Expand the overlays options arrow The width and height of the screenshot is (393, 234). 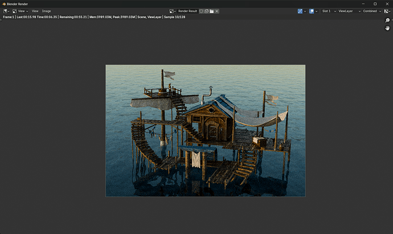pyautogui.click(x=317, y=11)
